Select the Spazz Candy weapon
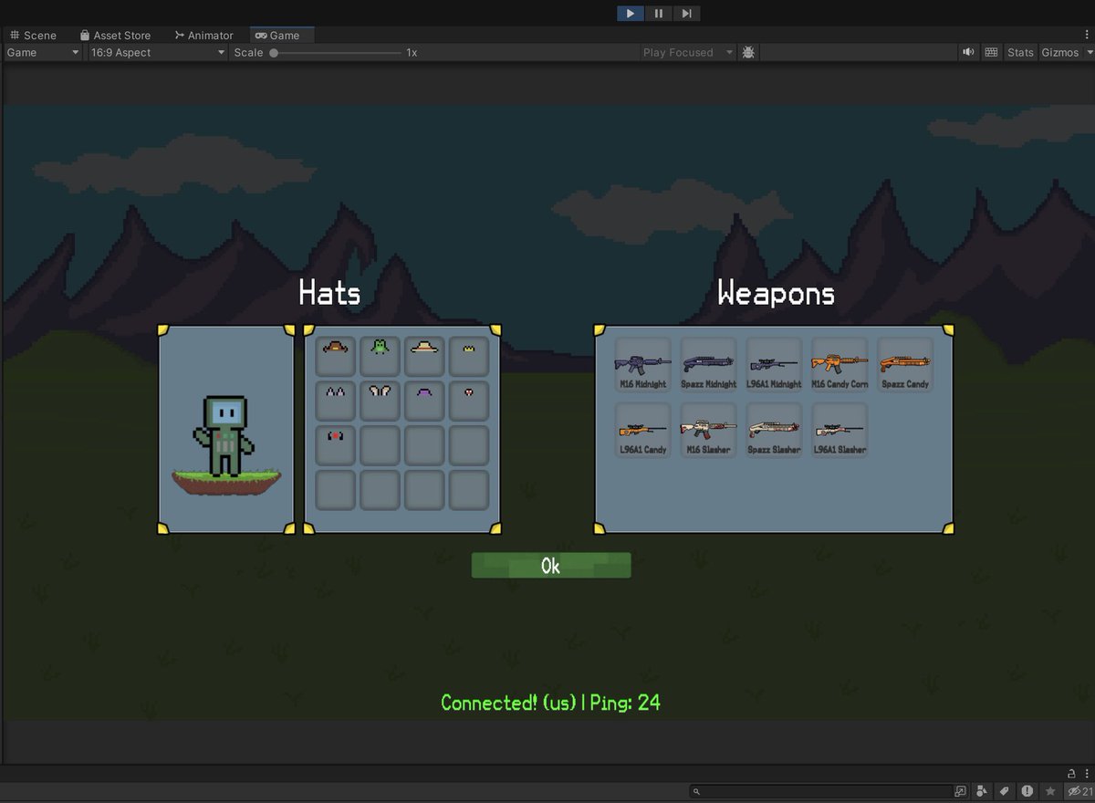This screenshot has width=1095, height=803. click(905, 365)
